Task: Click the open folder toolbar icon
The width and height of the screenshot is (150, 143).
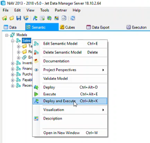Action: [x=12, y=18]
